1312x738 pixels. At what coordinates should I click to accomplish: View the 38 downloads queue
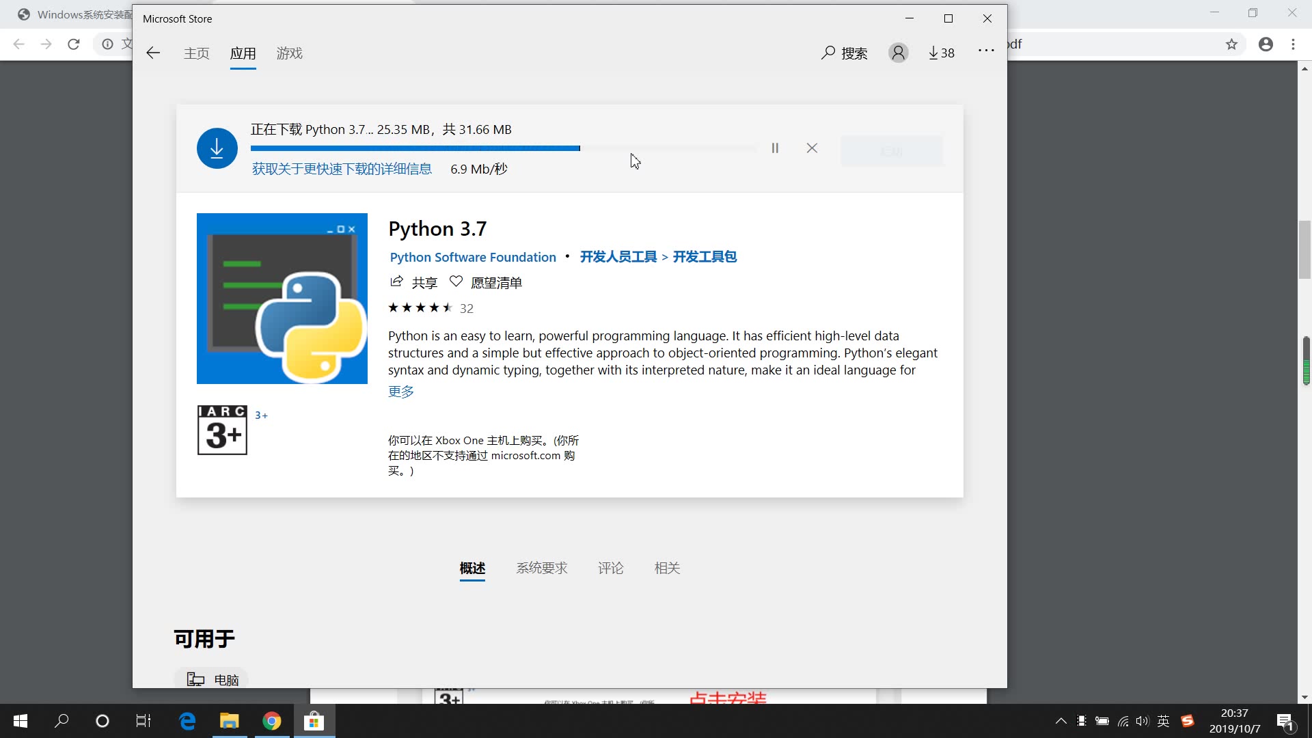942,53
